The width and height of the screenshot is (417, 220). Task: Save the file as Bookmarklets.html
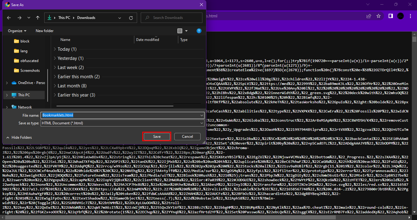coord(157,137)
